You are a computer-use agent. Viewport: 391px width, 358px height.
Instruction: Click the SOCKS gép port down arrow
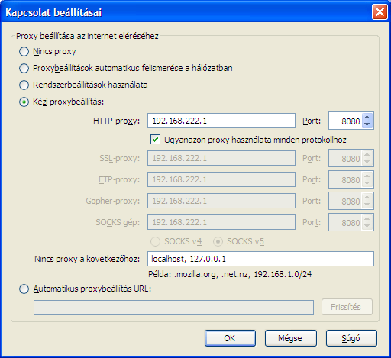point(367,226)
